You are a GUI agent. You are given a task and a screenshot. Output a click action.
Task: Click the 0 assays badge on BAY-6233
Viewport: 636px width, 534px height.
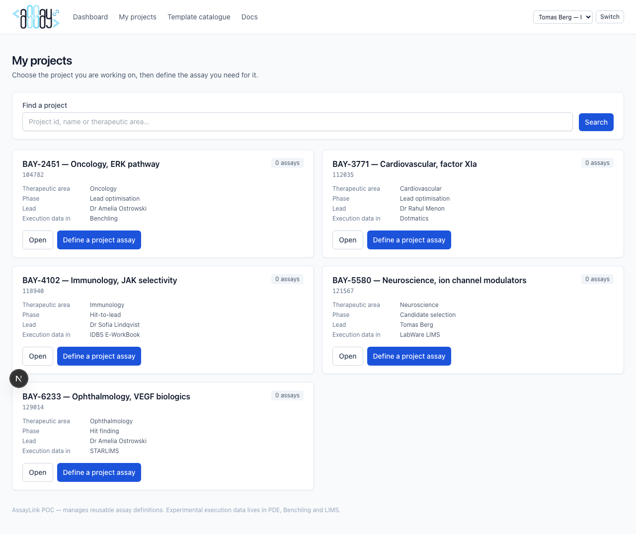coord(287,395)
